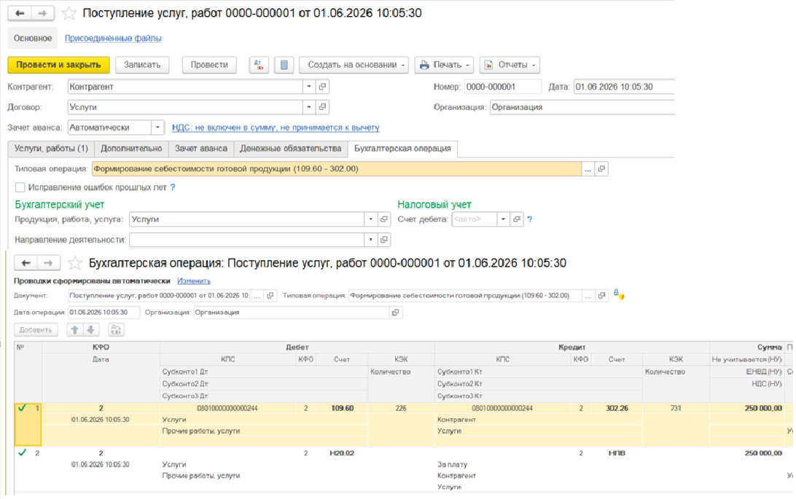The width and height of the screenshot is (796, 499).
Task: Expand Продукция, работа, услуга dropdown
Action: pyautogui.click(x=370, y=219)
